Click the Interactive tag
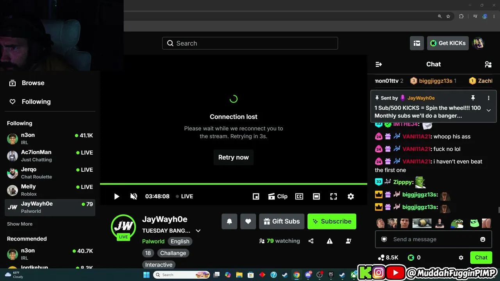This screenshot has height=281, width=500. [x=159, y=265]
